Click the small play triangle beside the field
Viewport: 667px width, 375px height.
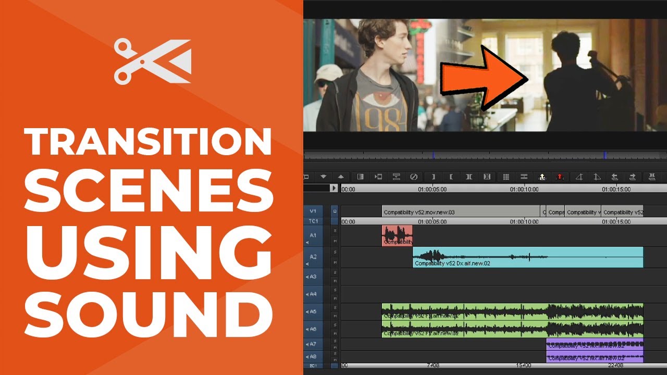[x=334, y=188]
